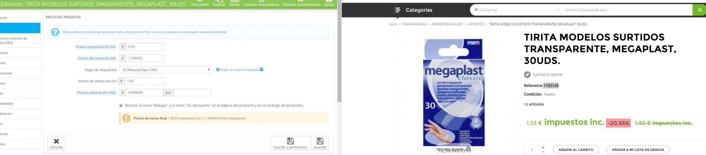Click the Ver más grande zoom link

(454, 149)
